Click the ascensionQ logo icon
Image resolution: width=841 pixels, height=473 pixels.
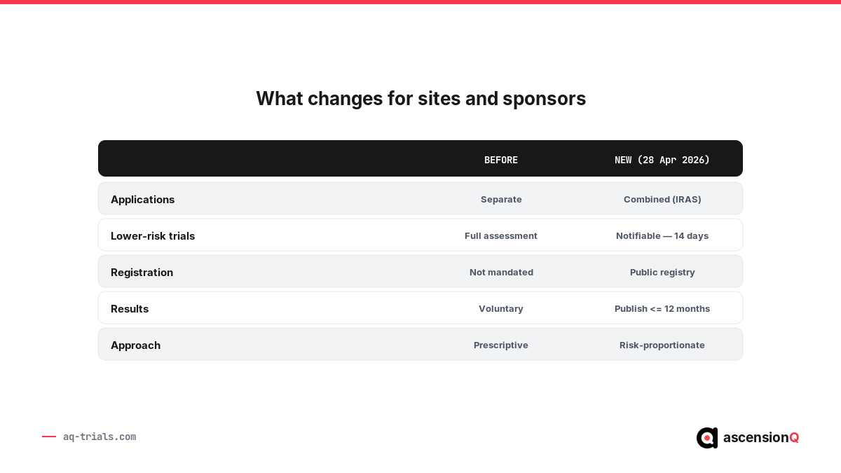pyautogui.click(x=707, y=438)
